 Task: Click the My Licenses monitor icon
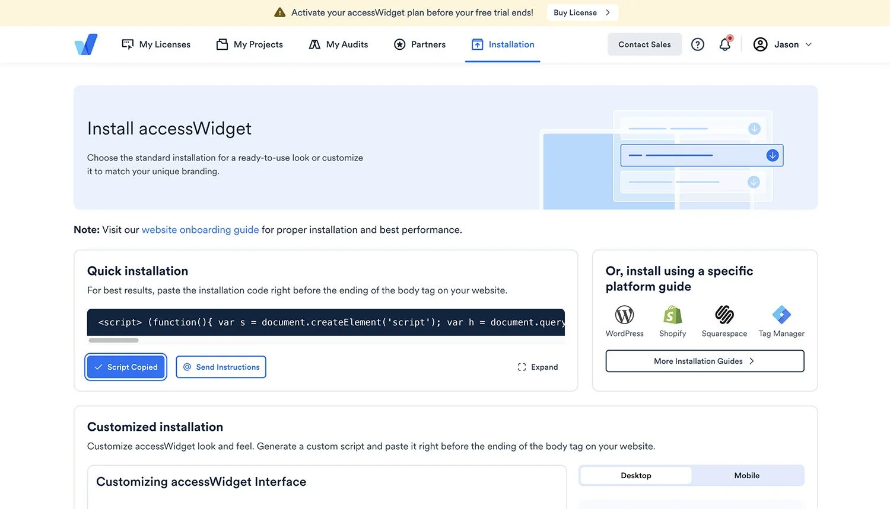[x=128, y=44]
